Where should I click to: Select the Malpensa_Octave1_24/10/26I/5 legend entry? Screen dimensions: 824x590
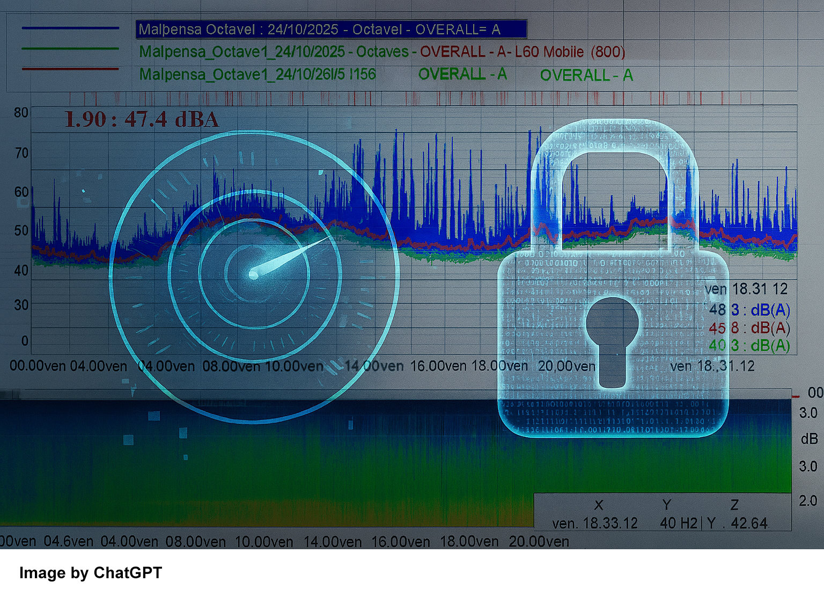click(257, 74)
